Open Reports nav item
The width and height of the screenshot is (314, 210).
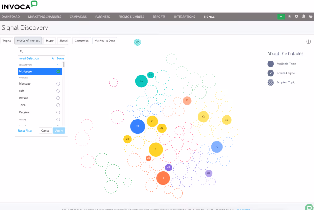[x=159, y=17]
